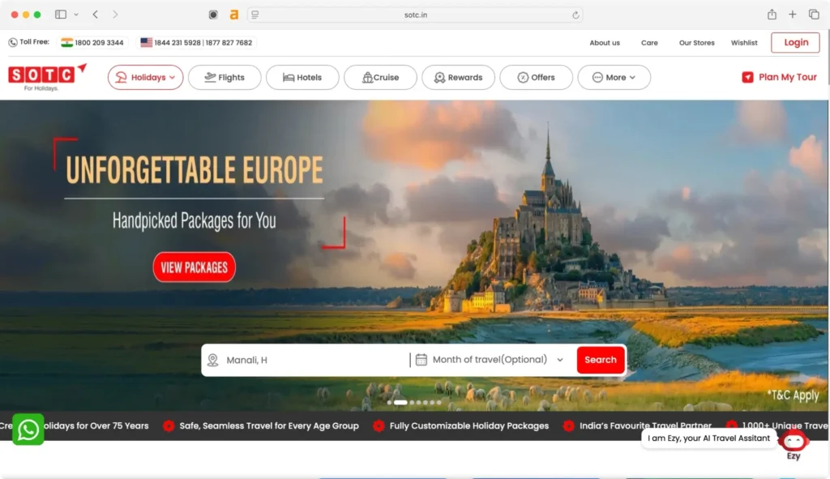Open the More navigation dropdown

tap(614, 77)
